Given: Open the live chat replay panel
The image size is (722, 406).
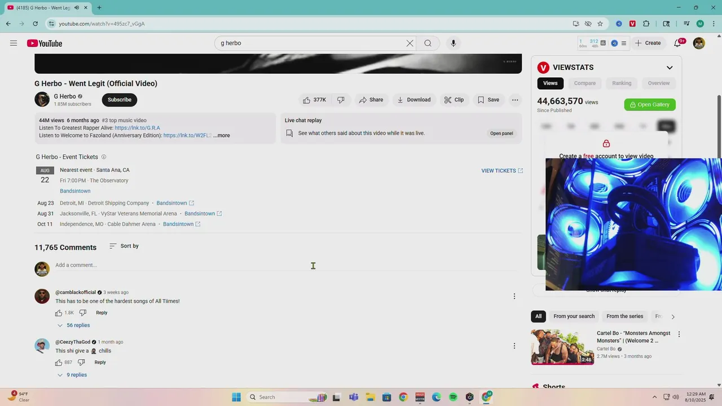Looking at the screenshot, I should tap(501, 134).
